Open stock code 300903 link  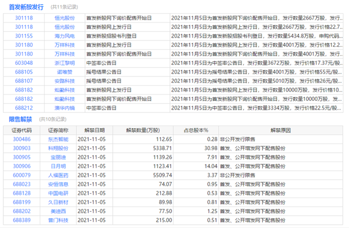coord(22,148)
